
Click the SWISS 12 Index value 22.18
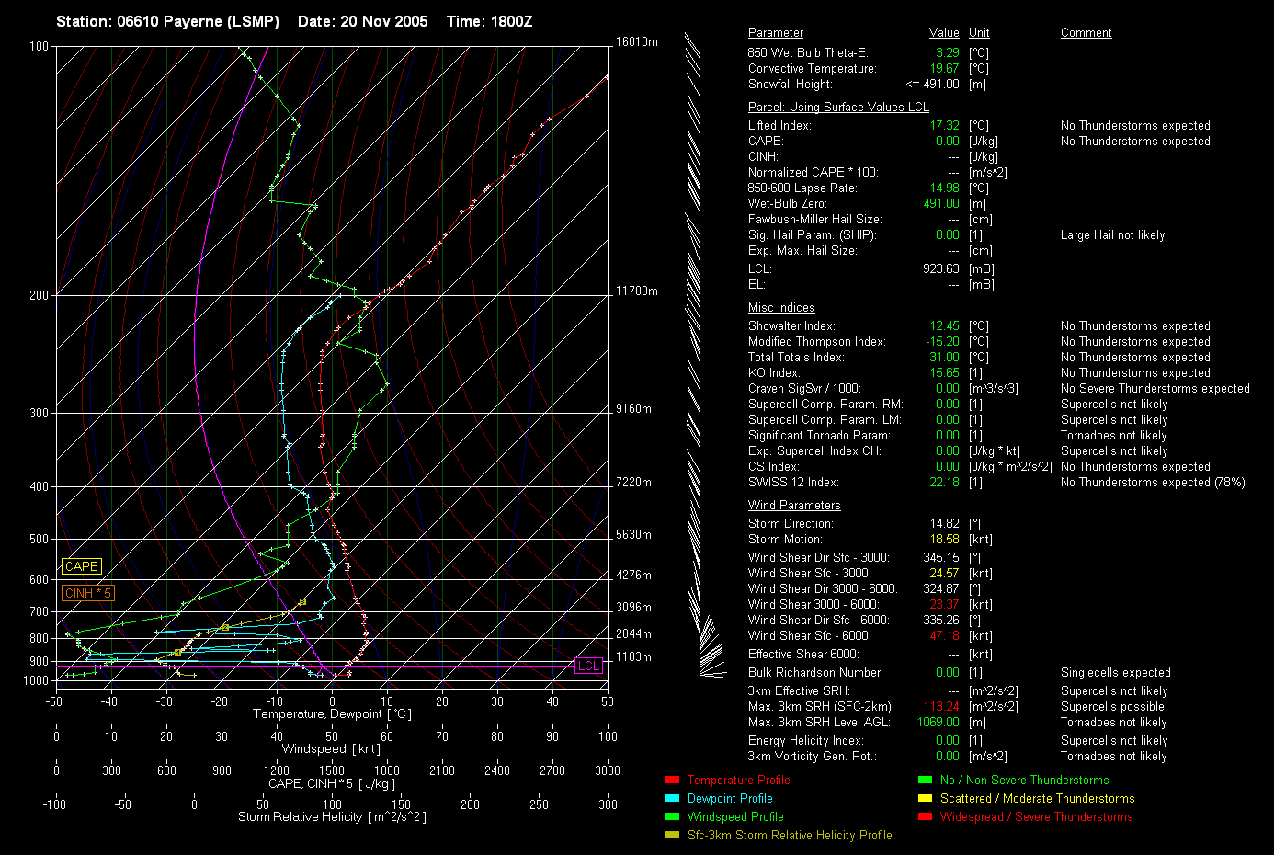tap(945, 482)
